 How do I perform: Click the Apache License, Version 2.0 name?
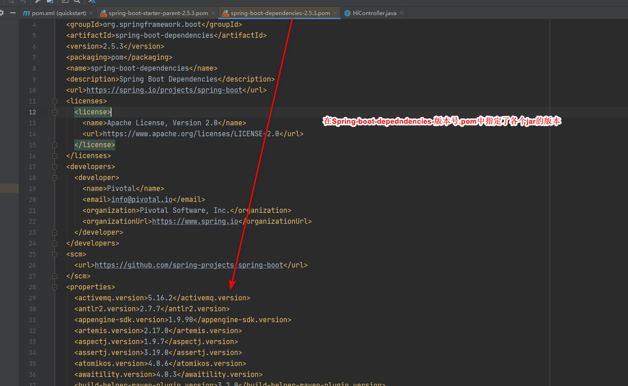click(162, 123)
